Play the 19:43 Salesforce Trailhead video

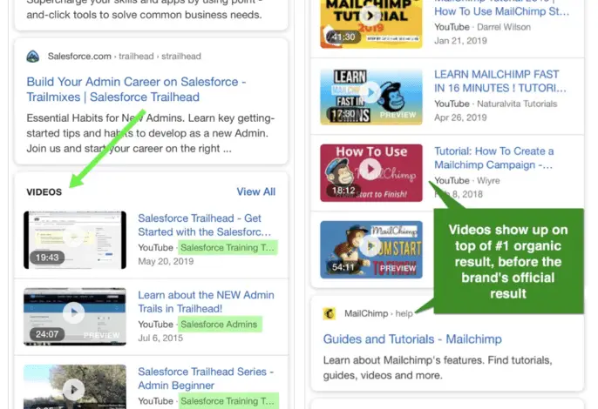click(x=75, y=240)
